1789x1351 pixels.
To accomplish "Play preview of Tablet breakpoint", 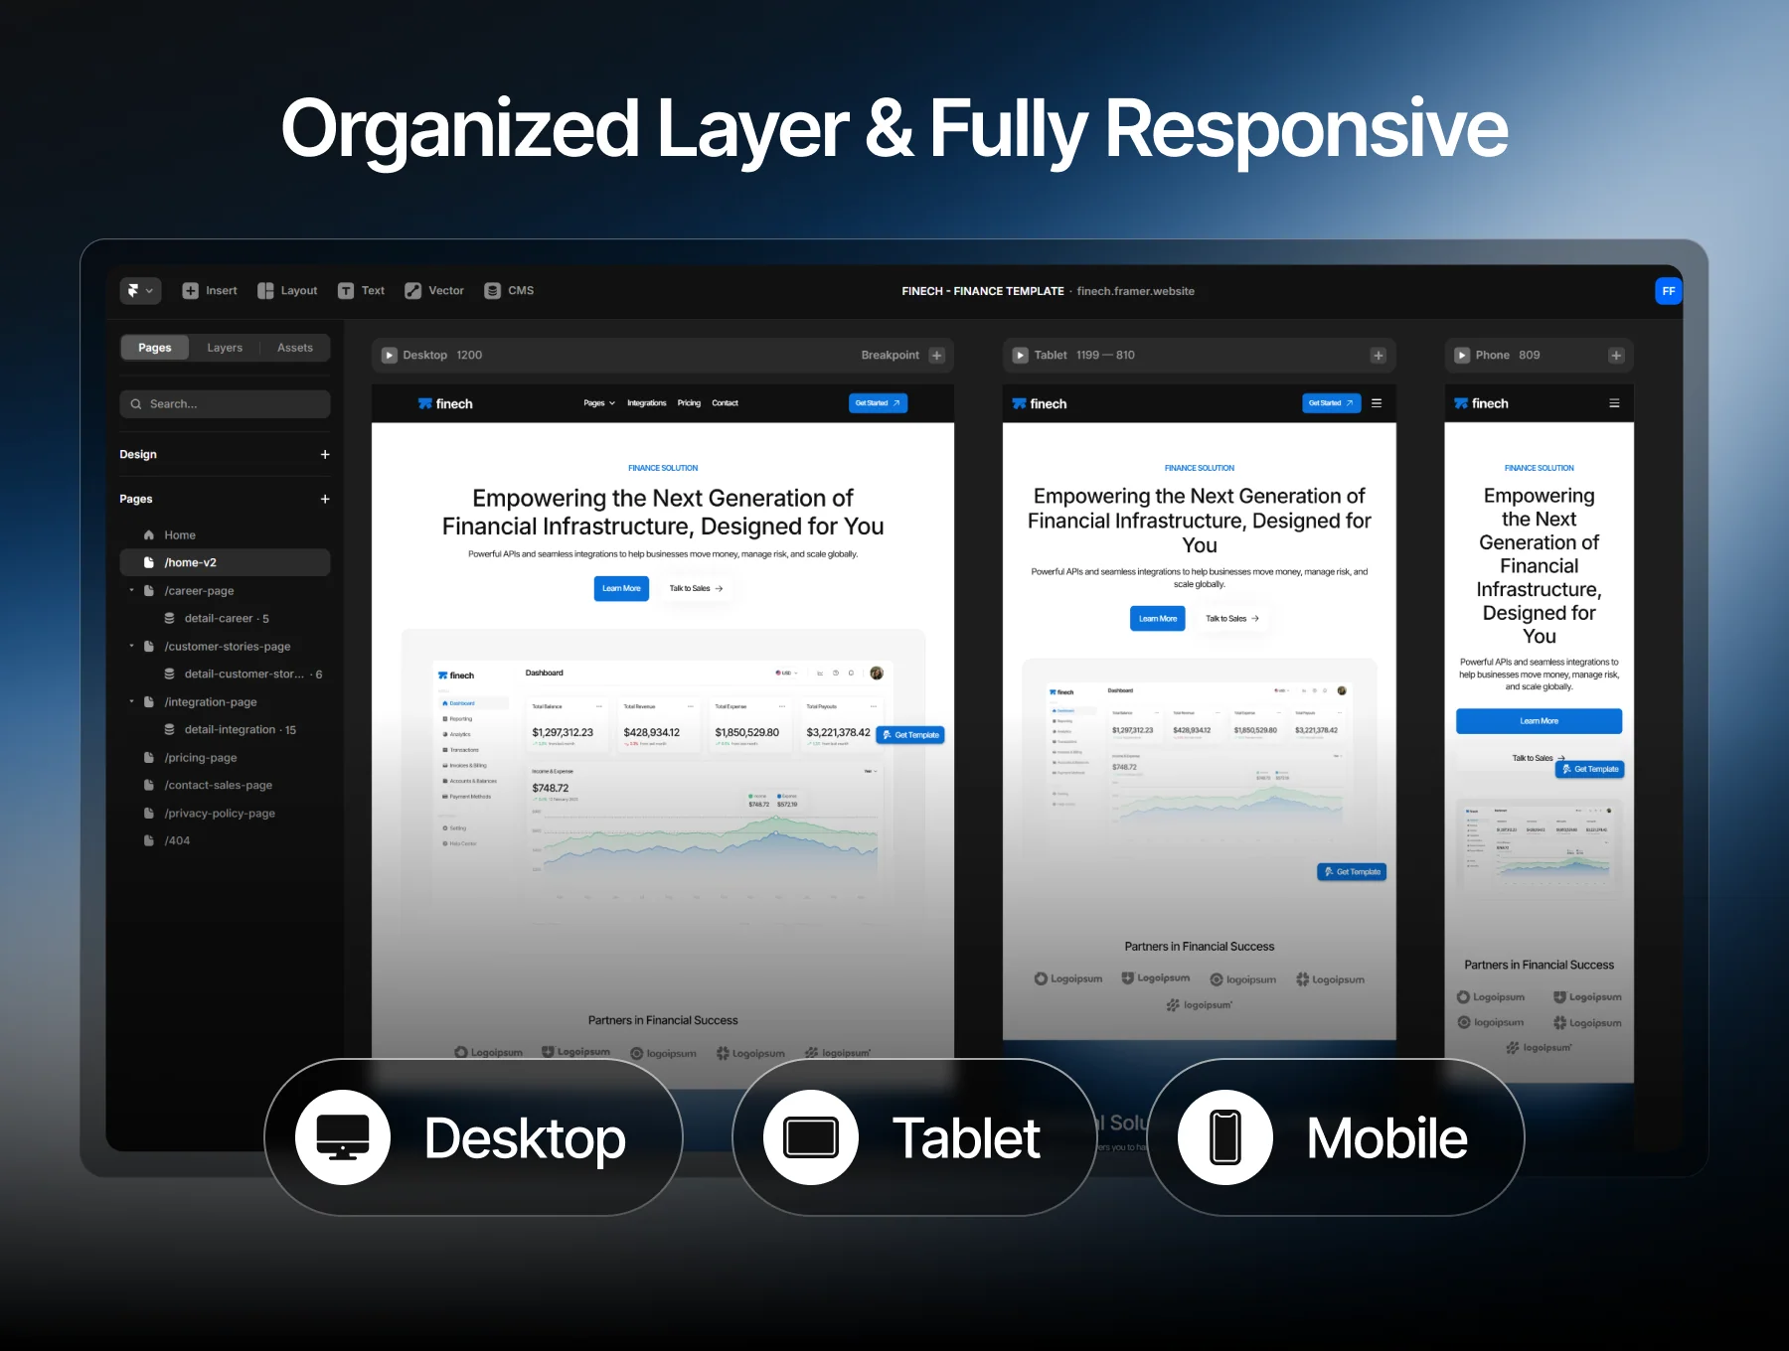I will 1020,355.
